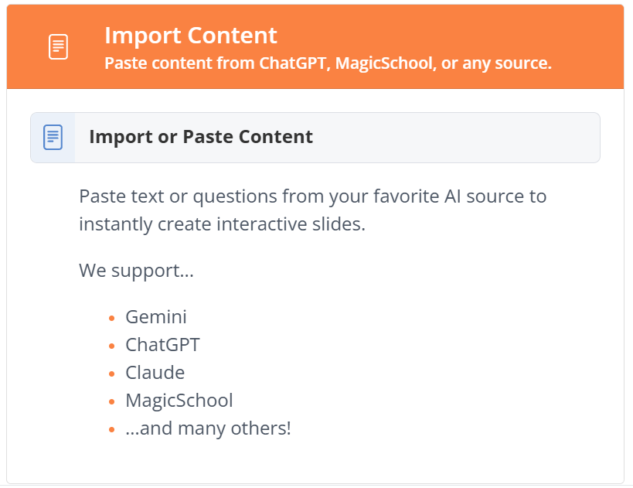Select the ChatGPT list item
Screen dimensions: 633x488
coord(162,345)
